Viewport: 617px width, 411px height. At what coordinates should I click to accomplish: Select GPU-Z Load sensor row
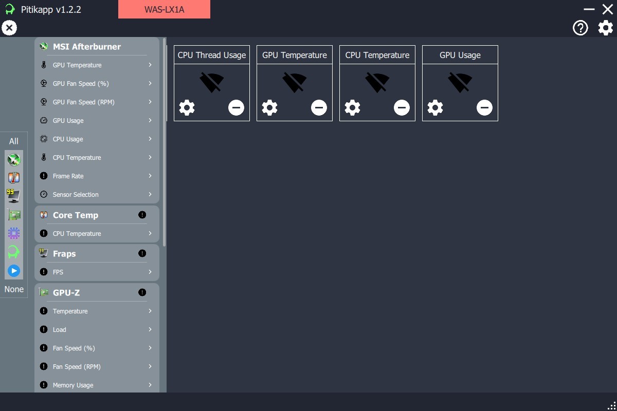click(x=97, y=329)
